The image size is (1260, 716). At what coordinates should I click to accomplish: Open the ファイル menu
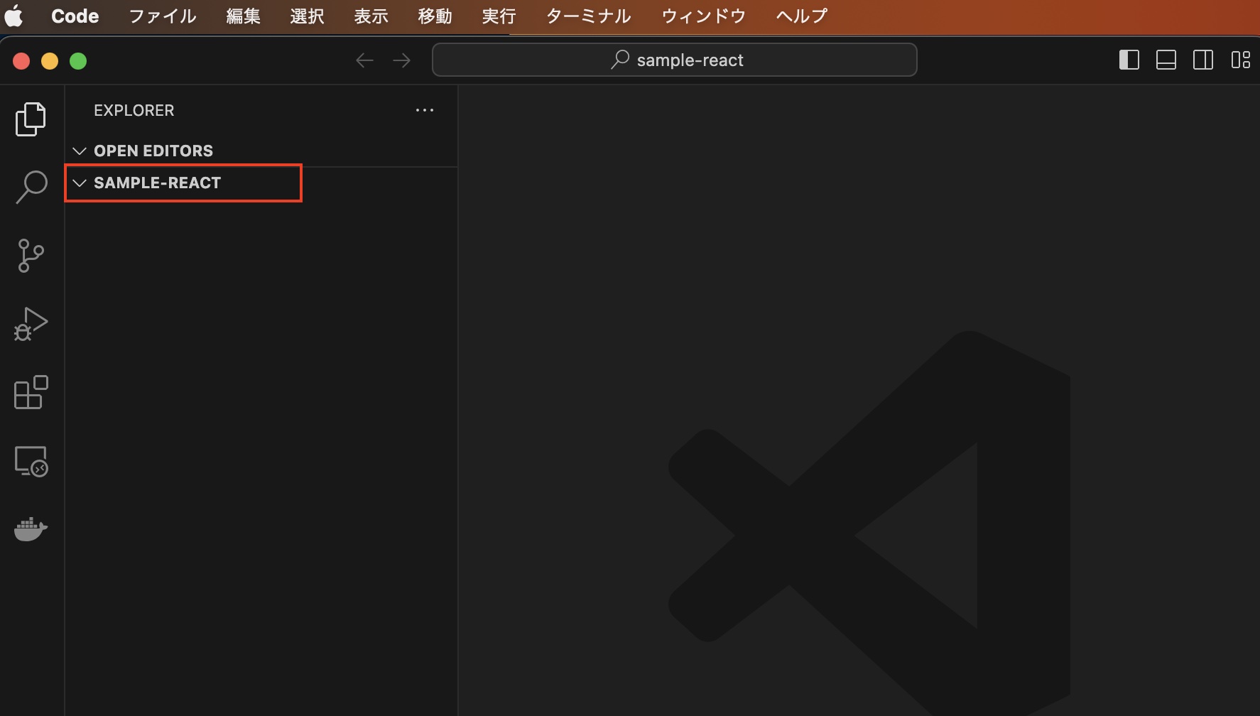tap(163, 16)
